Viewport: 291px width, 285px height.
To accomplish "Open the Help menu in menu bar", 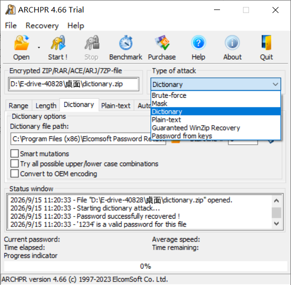I will [75, 25].
